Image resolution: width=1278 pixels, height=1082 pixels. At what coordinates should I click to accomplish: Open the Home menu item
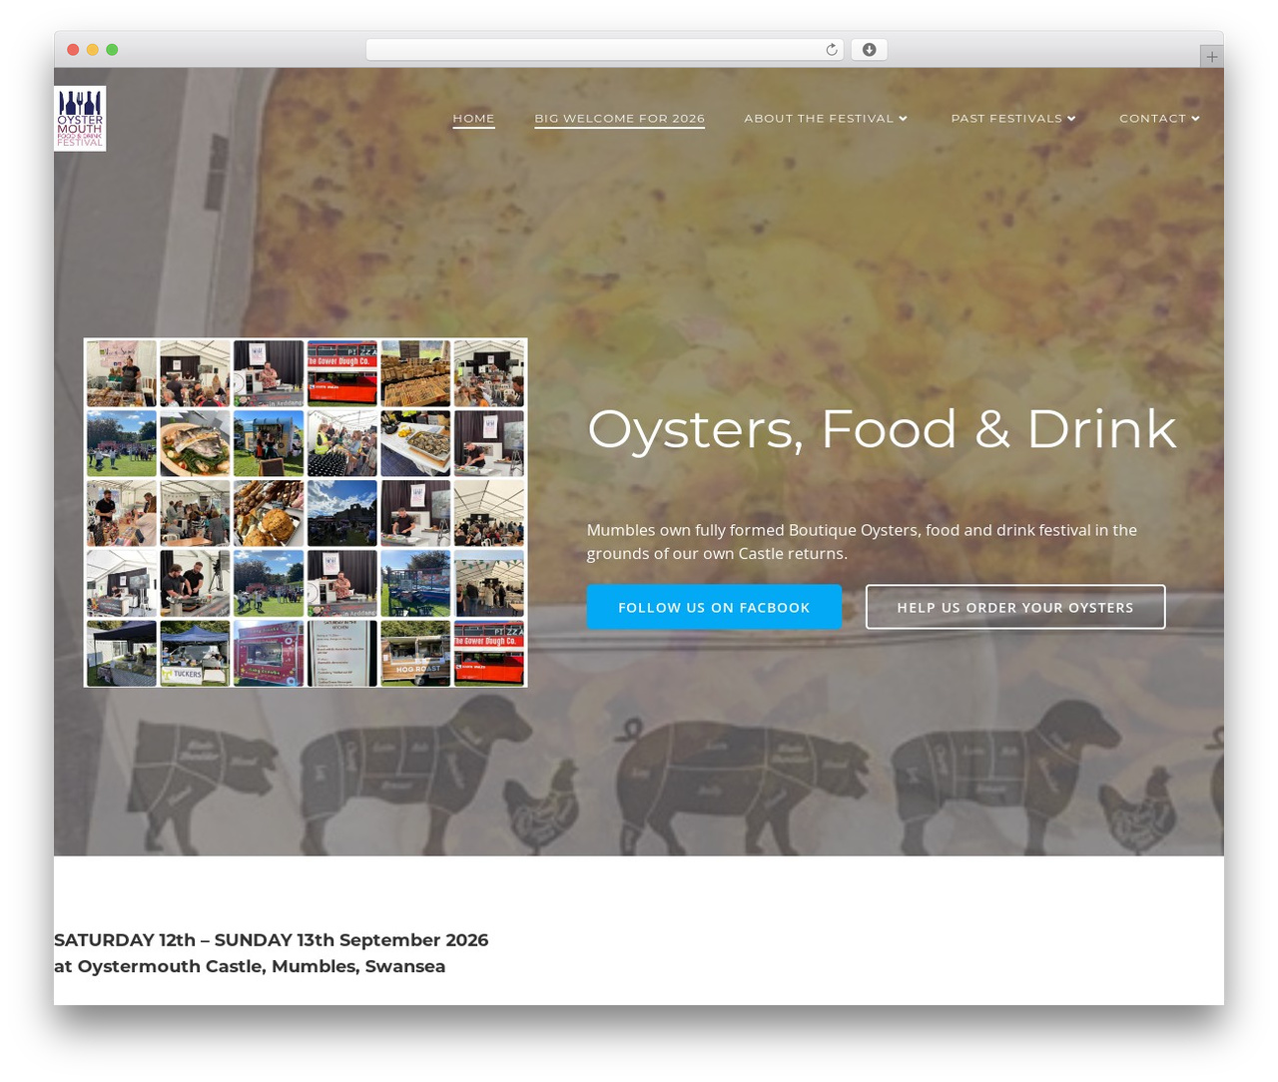(x=474, y=118)
